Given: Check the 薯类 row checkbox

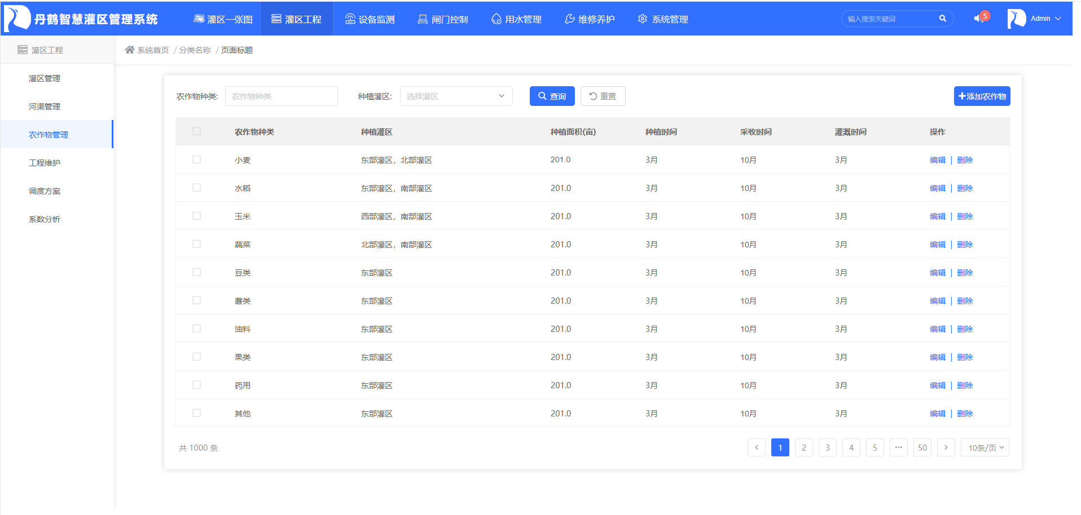Looking at the screenshot, I should pos(196,300).
